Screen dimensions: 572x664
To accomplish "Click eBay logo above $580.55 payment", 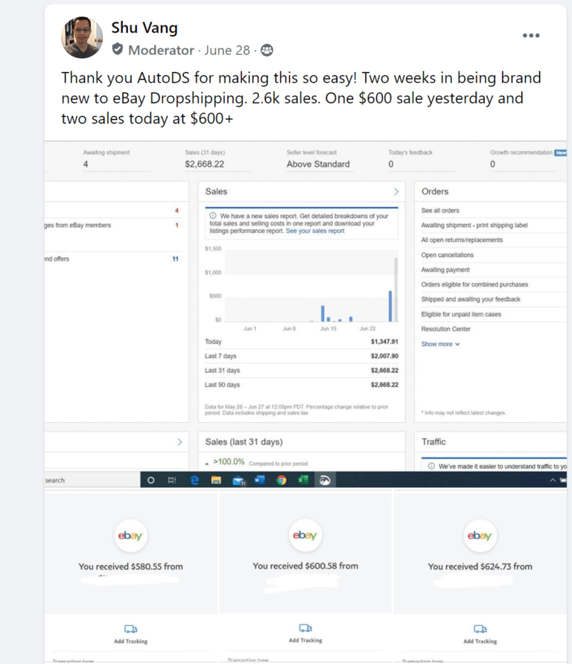I will point(130,536).
